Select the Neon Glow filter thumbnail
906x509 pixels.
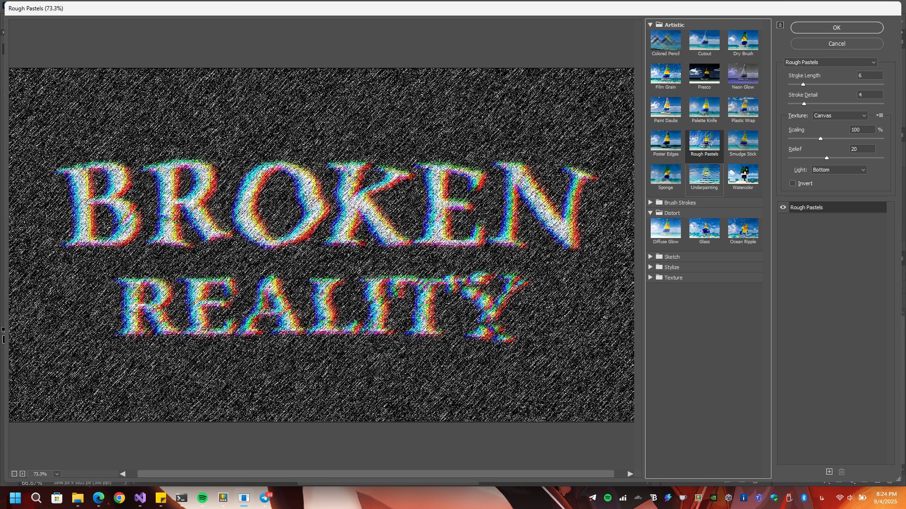coord(743,74)
